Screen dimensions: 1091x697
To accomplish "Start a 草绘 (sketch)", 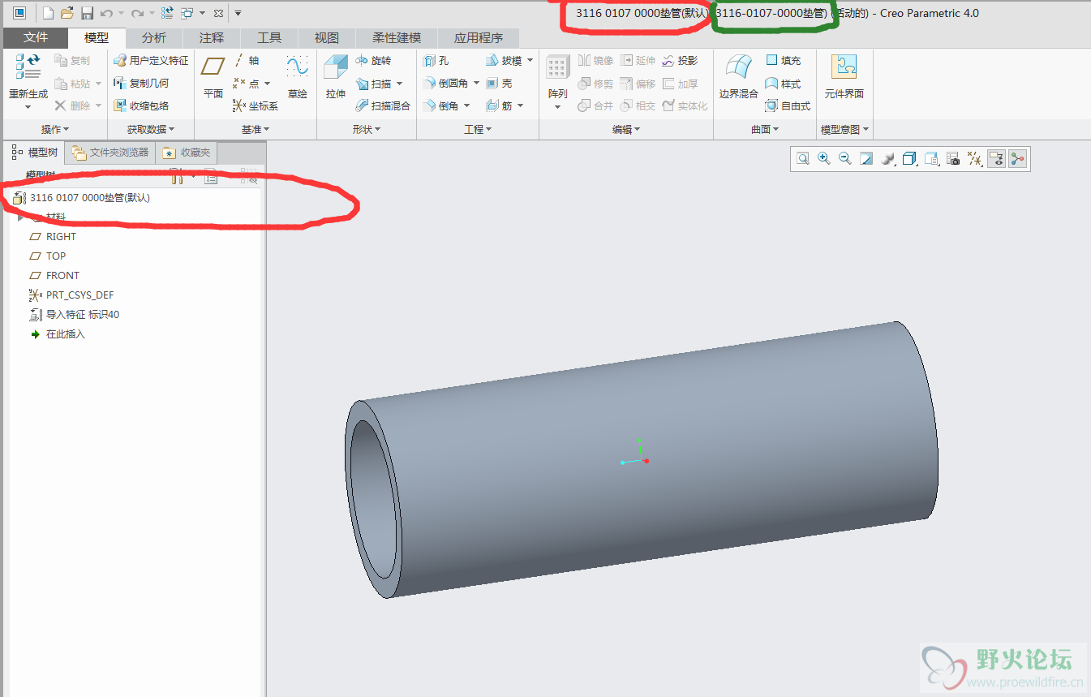I will 298,78.
